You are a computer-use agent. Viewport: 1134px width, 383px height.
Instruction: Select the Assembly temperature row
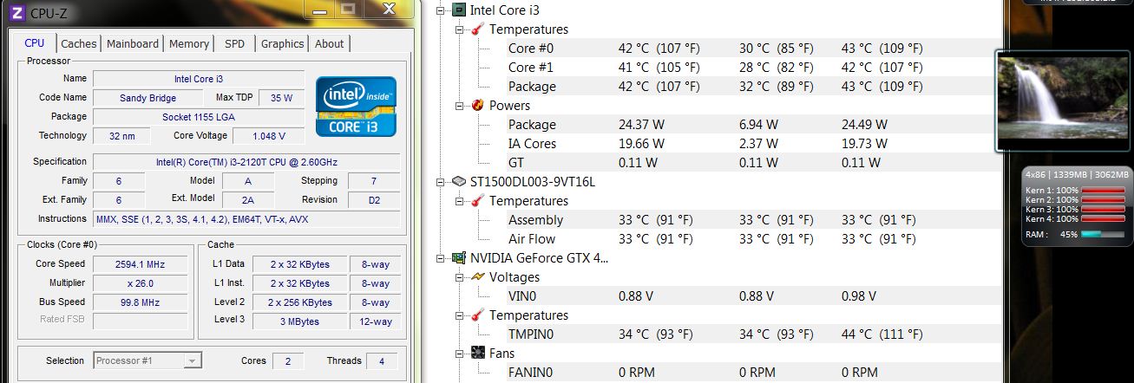pos(753,220)
